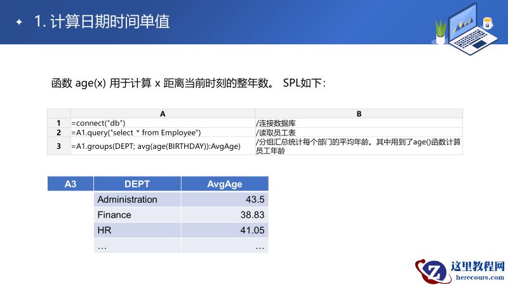Click the DEPT header in the result table

coord(137,184)
